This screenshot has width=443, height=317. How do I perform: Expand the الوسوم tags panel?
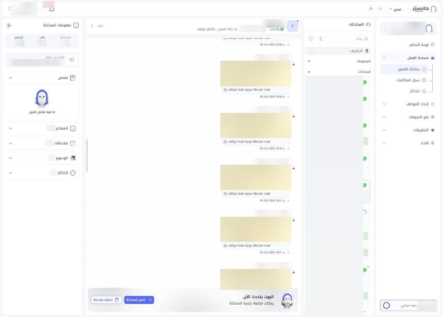click(x=42, y=158)
